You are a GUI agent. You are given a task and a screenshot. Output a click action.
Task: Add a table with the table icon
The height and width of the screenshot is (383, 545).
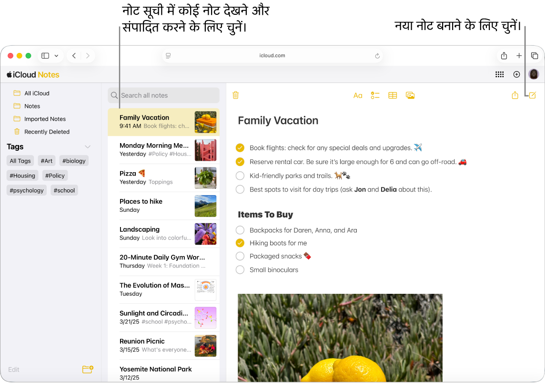point(393,95)
